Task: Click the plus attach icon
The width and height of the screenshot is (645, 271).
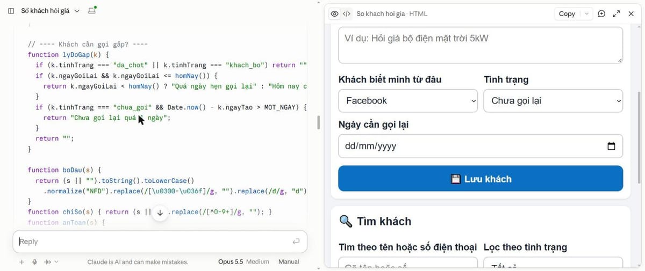Action: click(21, 262)
